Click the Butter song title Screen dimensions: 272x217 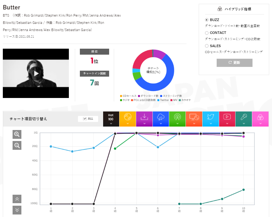(11, 8)
